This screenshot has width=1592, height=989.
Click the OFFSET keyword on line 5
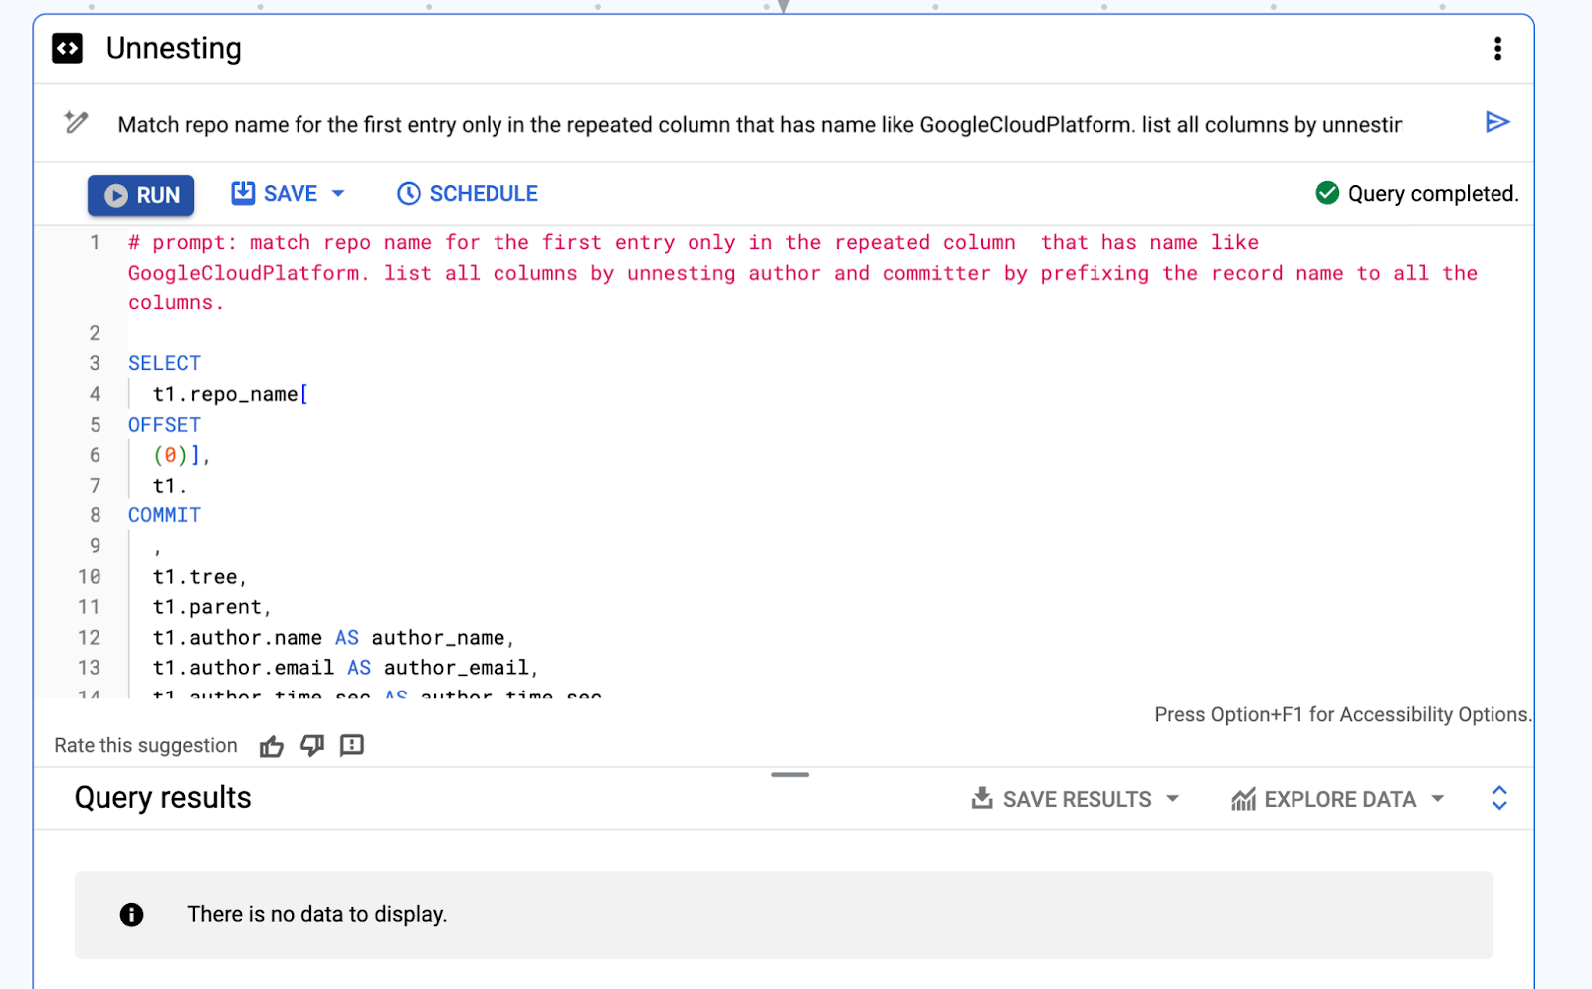pos(164,425)
